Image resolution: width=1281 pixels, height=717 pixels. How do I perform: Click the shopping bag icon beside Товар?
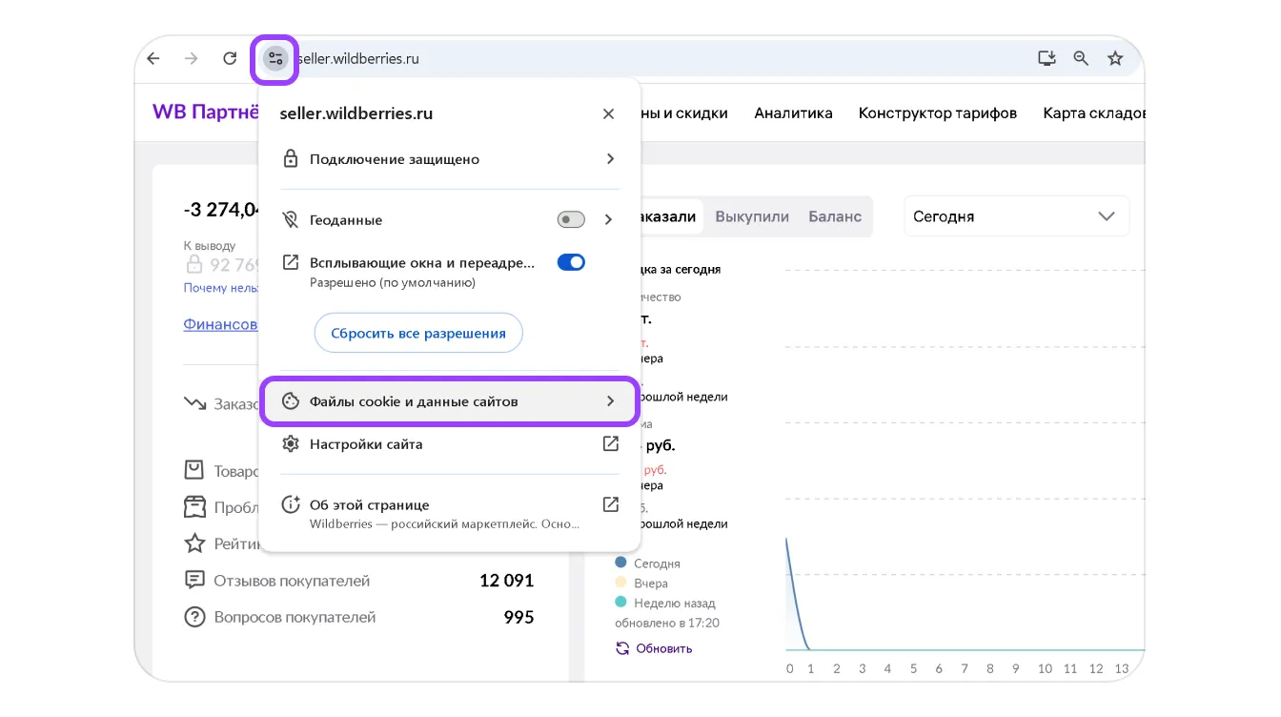(x=194, y=471)
